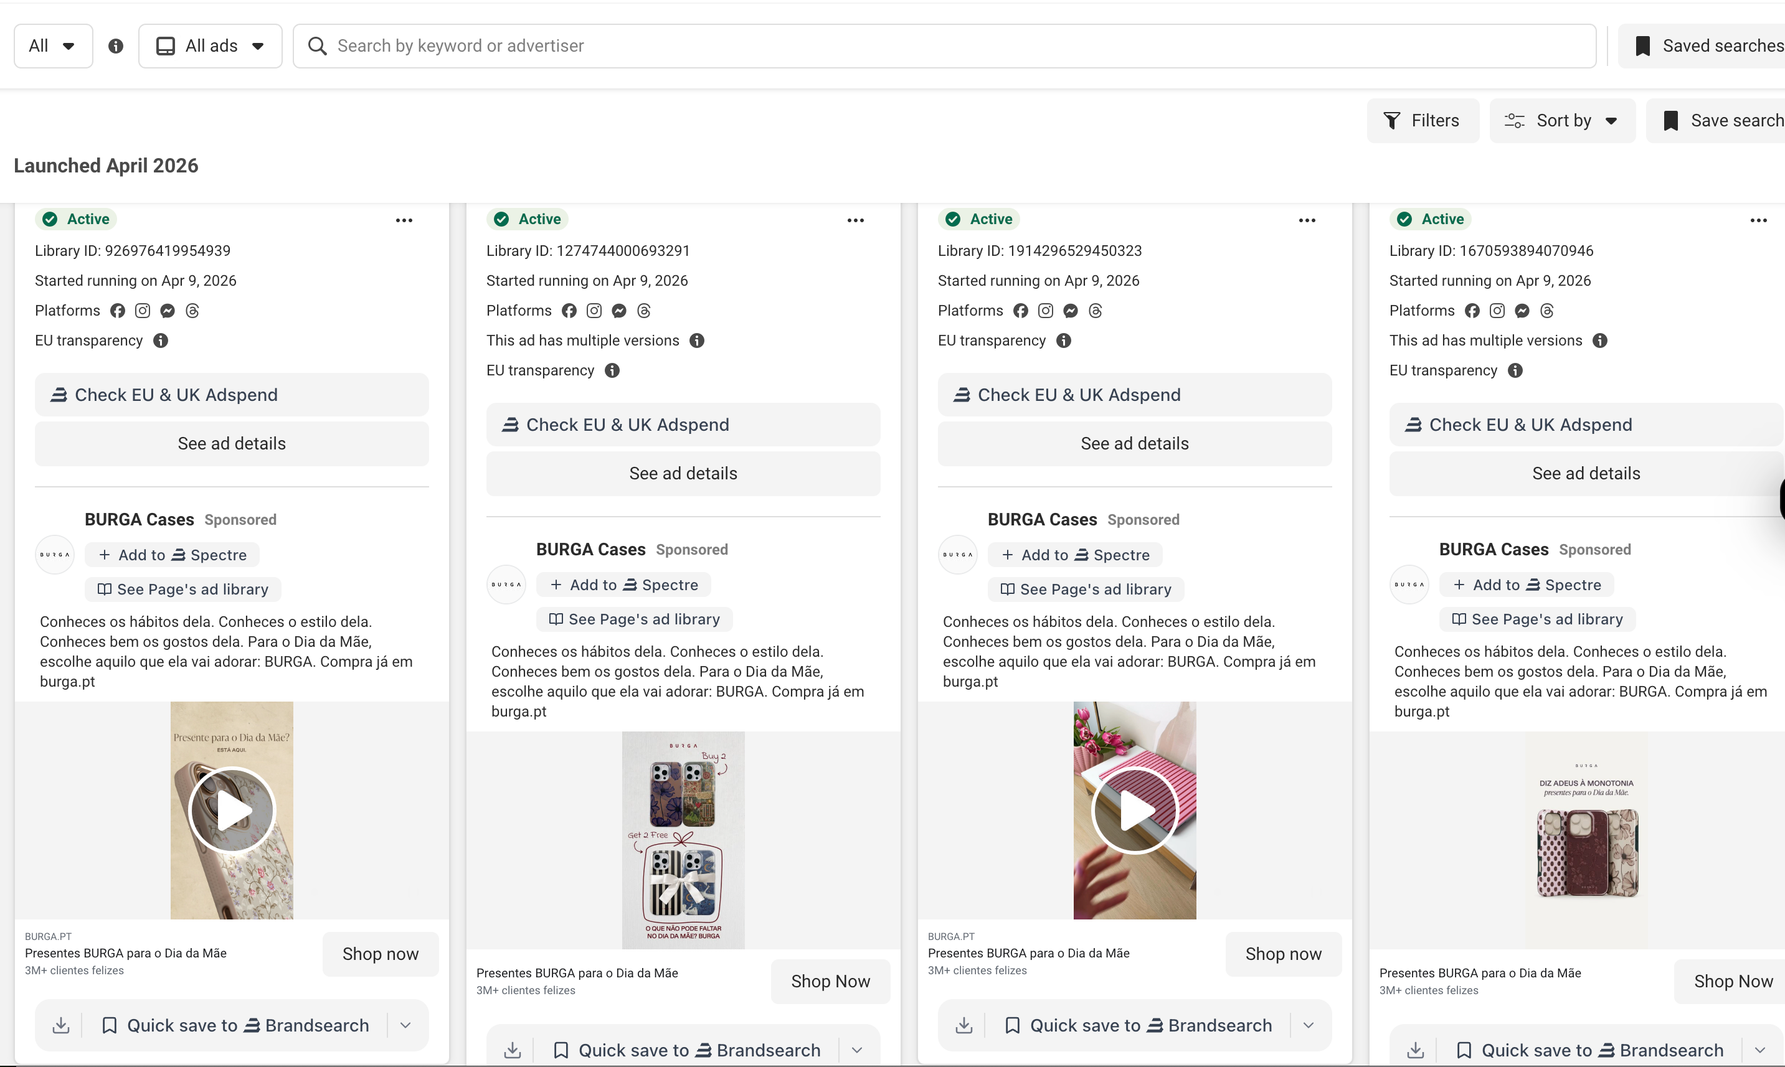This screenshot has height=1067, width=1785.
Task: Click the info icon beside the All dropdown
Action: coord(116,46)
